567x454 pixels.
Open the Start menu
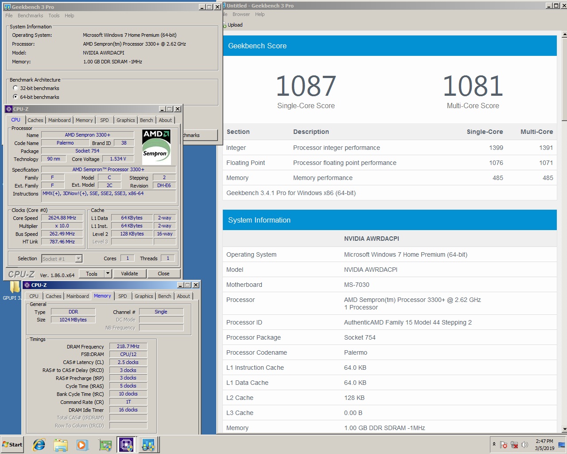click(x=12, y=445)
